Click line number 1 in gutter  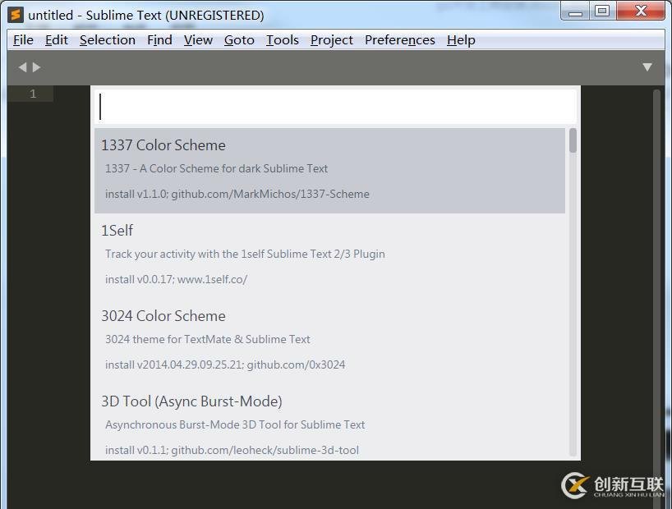[33, 94]
